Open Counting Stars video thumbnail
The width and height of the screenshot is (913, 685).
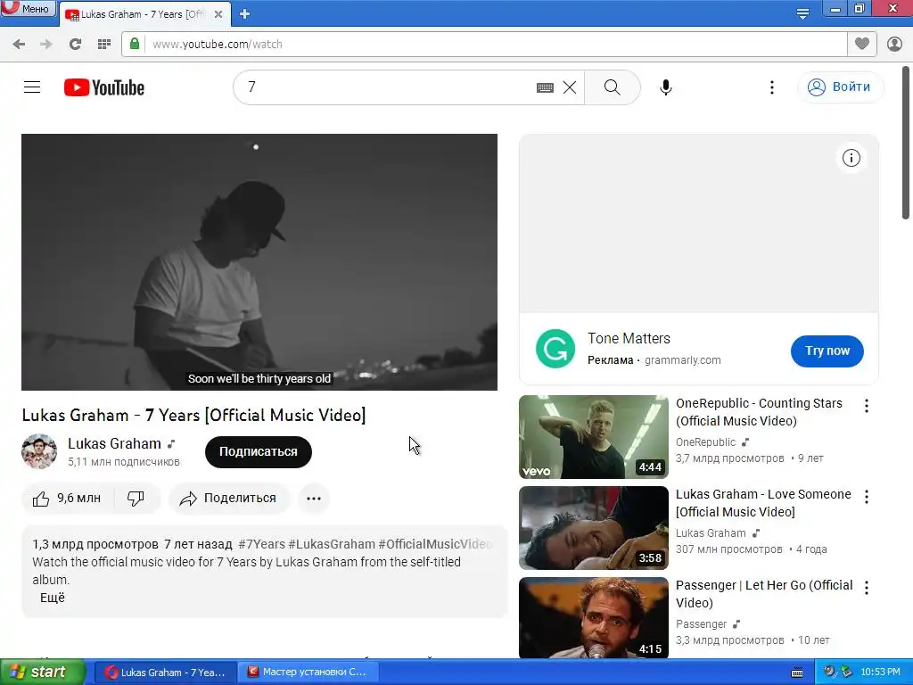(593, 437)
